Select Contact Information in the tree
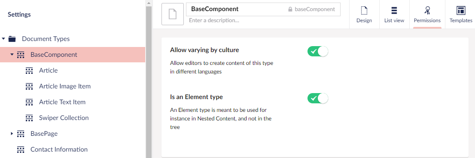 click(59, 149)
